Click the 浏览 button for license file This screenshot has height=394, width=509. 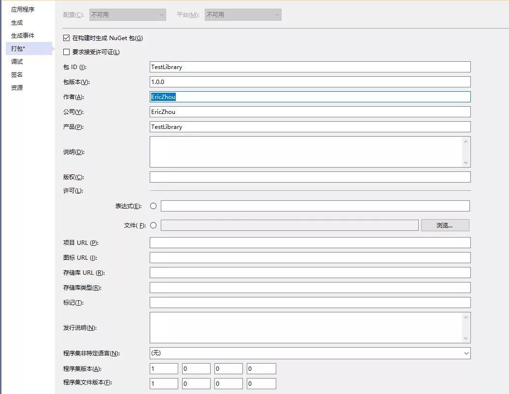[444, 225]
